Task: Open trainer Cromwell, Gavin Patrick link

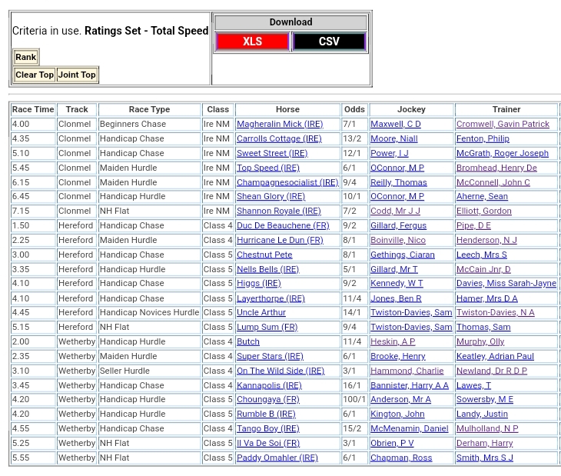Action: 503,124
